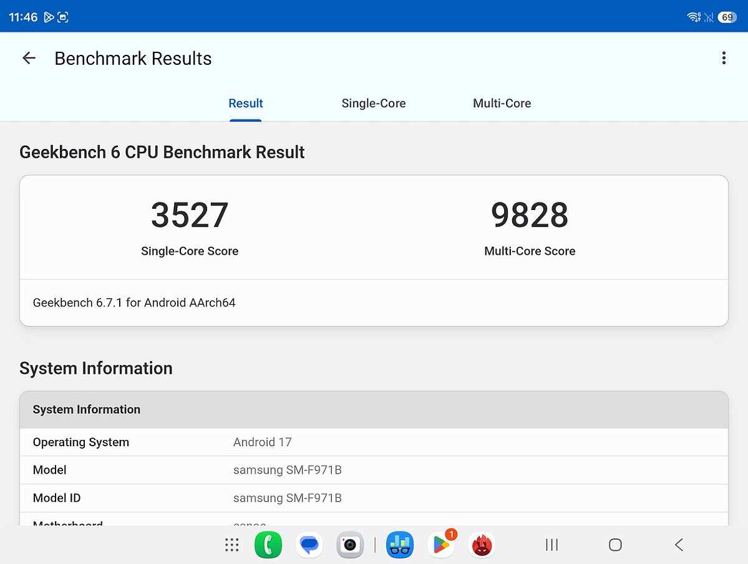Tap the Recents navigation button

pyautogui.click(x=552, y=545)
